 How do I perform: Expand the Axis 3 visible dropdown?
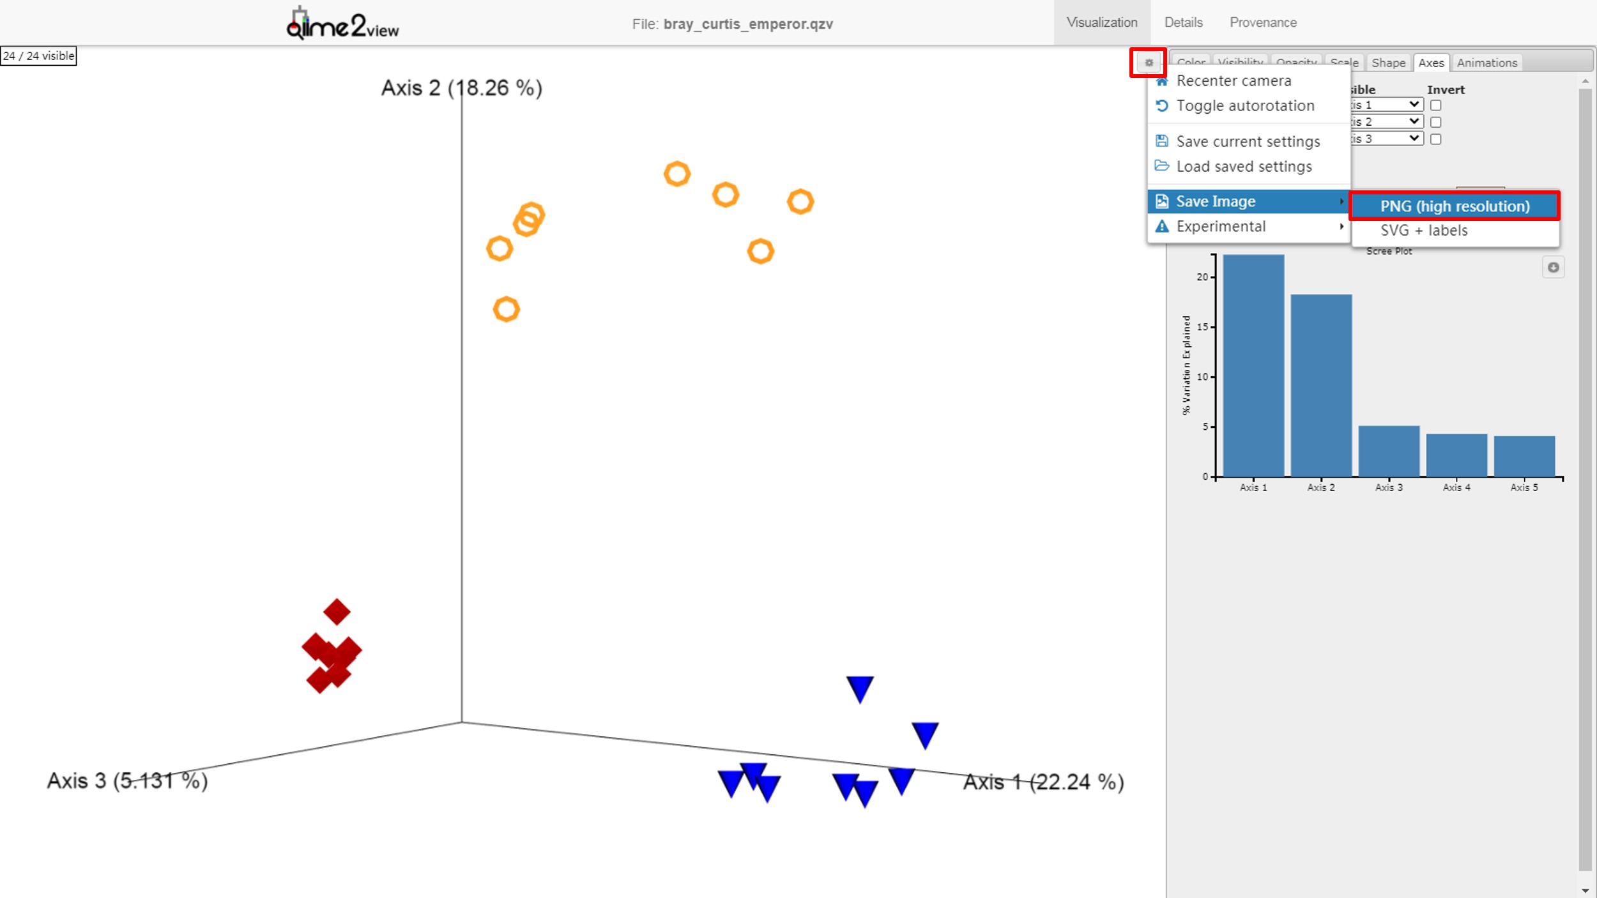(1386, 139)
